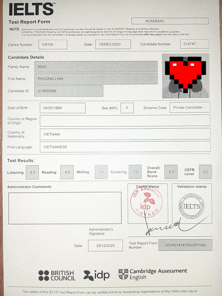222x296 pixels.
Task: Click the issue date field 29/12/2020
Action: pos(105,245)
